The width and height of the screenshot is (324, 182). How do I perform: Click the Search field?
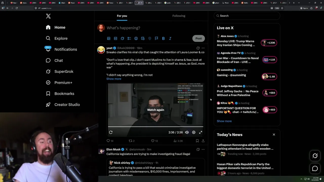pos(247,16)
